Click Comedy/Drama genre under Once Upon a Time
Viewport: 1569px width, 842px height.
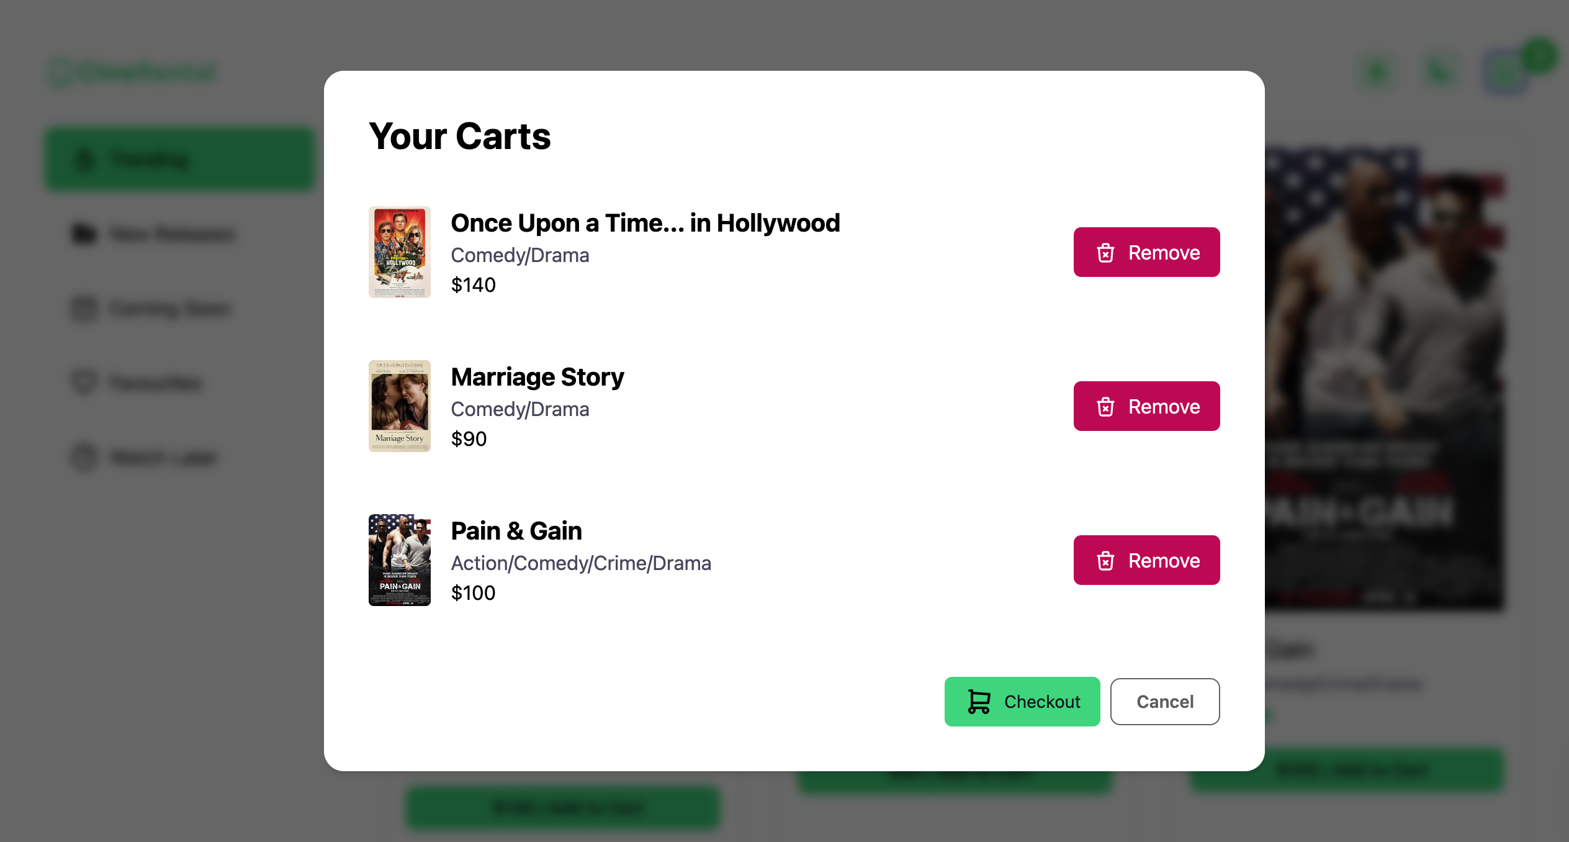coord(520,255)
